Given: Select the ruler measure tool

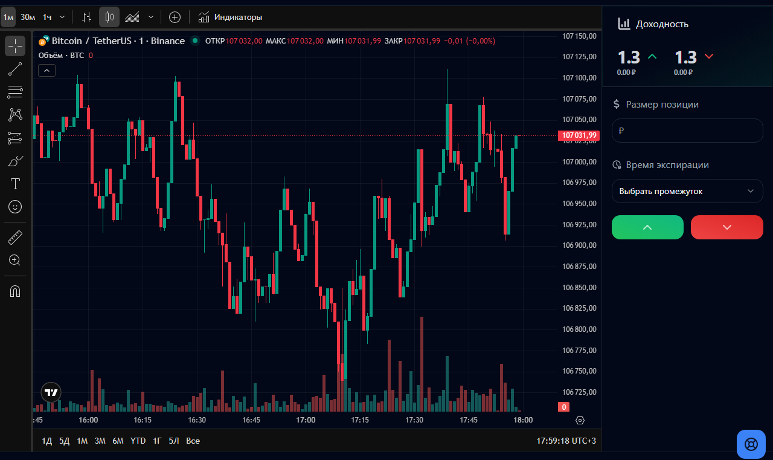Looking at the screenshot, I should [15, 237].
